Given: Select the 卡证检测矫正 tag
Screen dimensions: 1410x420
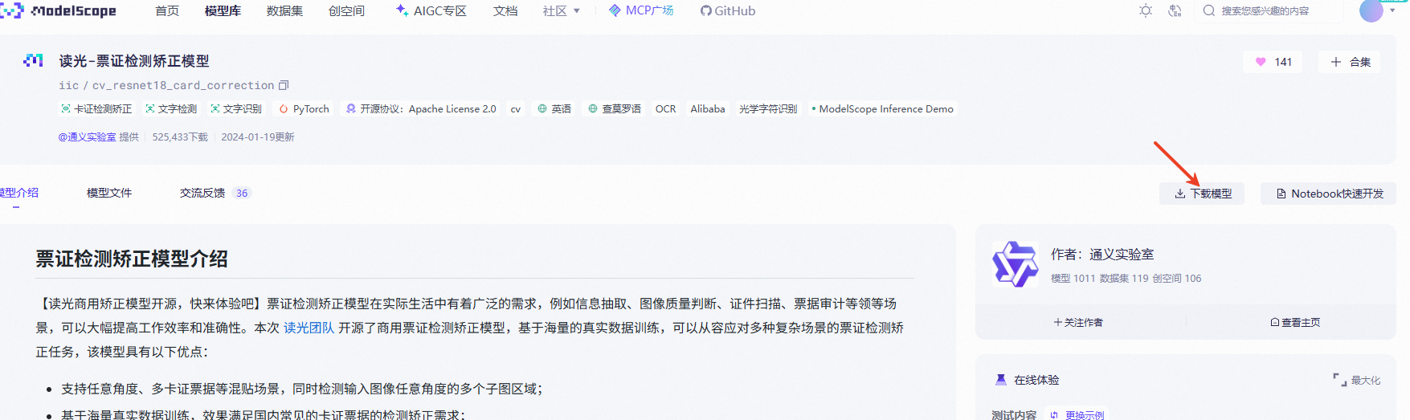Looking at the screenshot, I should [96, 108].
